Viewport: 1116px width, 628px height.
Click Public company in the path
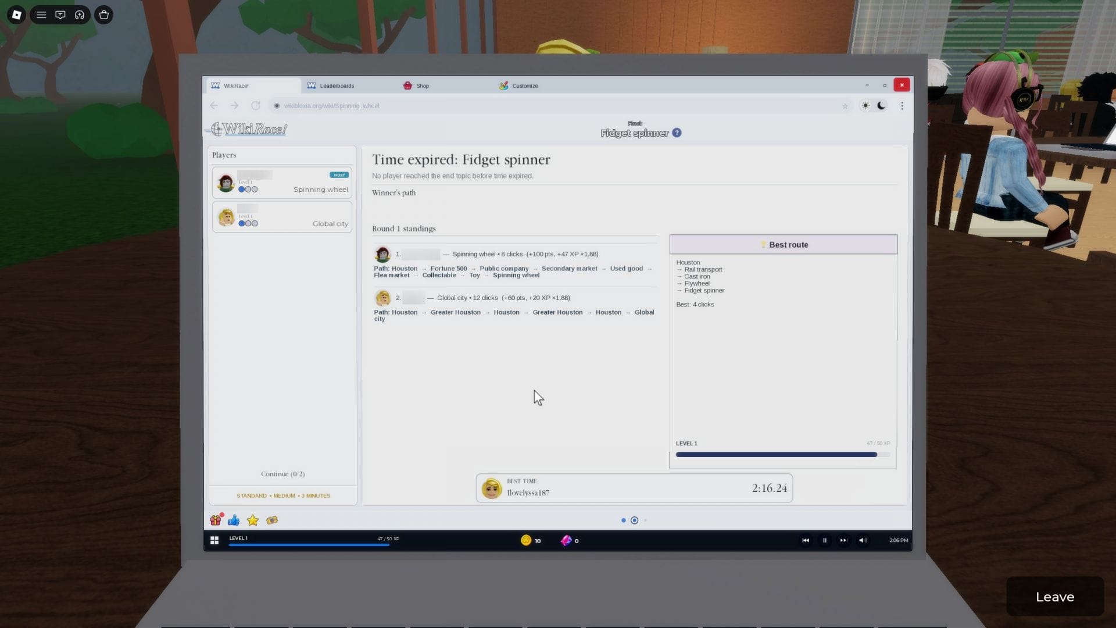coord(504,269)
